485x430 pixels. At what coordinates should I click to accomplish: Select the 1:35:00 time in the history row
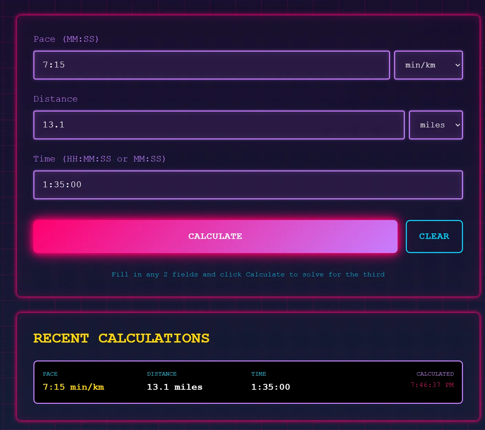pyautogui.click(x=271, y=387)
